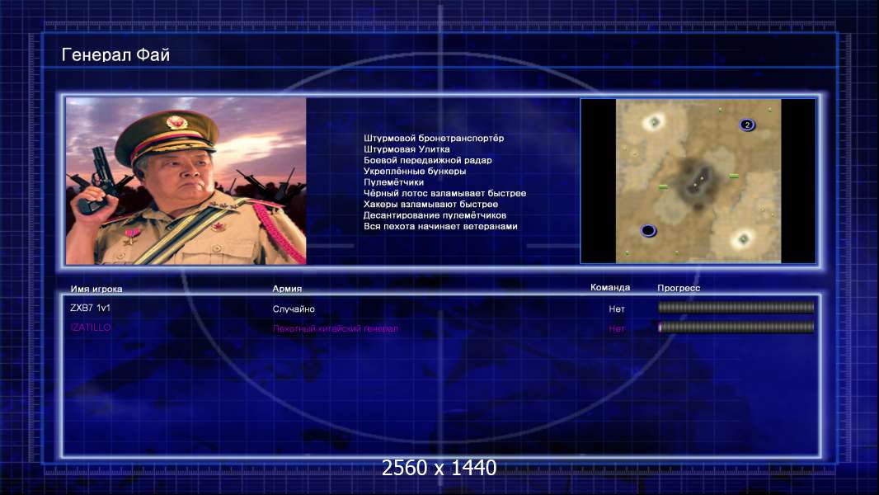The width and height of the screenshot is (879, 495).
Task: Select start position marker number 2 on map
Action: (x=747, y=125)
